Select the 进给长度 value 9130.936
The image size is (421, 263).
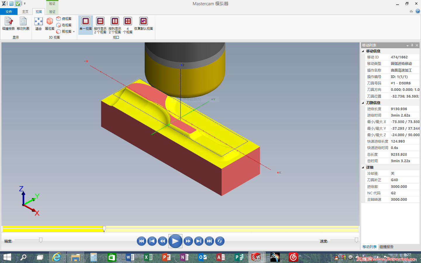click(399, 109)
